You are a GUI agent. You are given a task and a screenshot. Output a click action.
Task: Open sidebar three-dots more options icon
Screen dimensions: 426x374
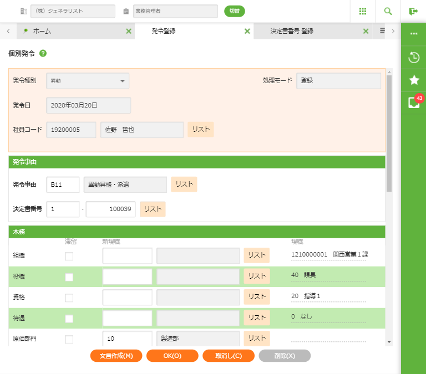click(414, 34)
